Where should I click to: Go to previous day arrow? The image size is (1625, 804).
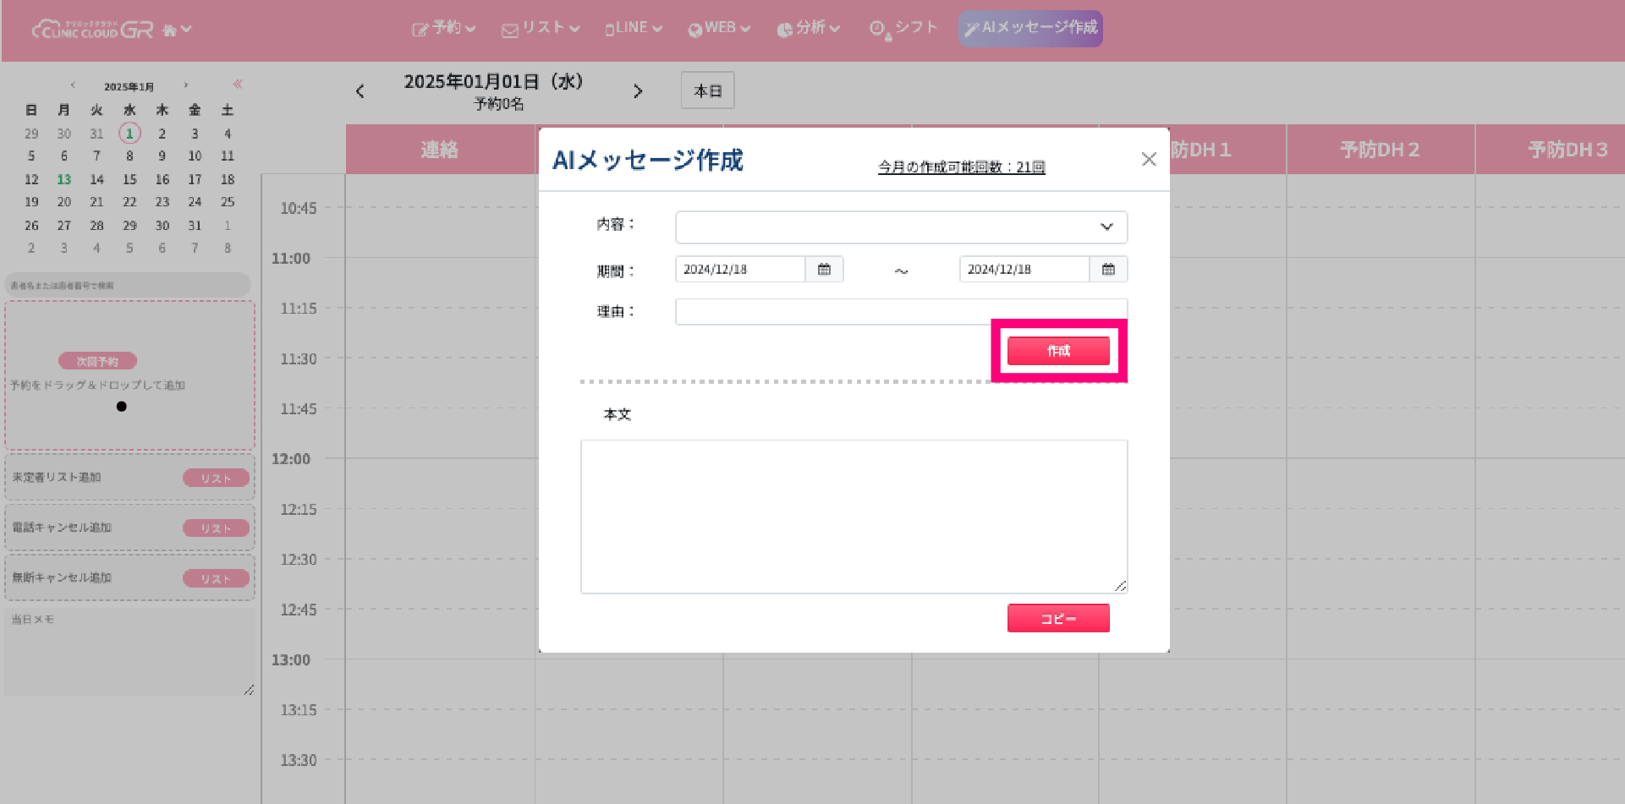[360, 91]
